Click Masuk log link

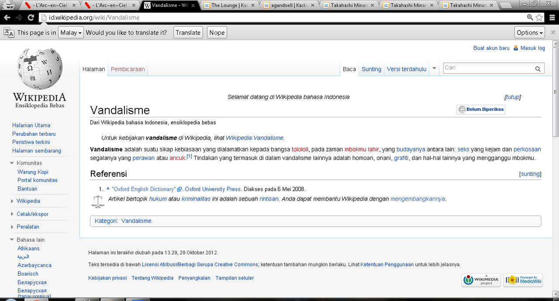[x=532, y=48]
